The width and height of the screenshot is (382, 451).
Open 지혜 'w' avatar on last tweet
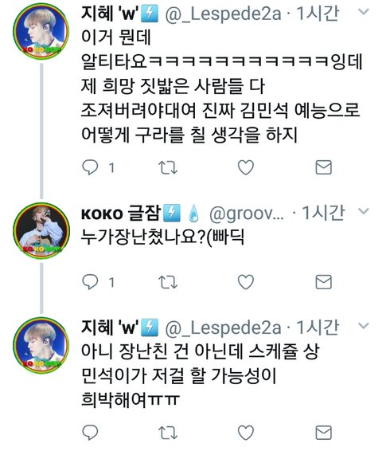41,345
